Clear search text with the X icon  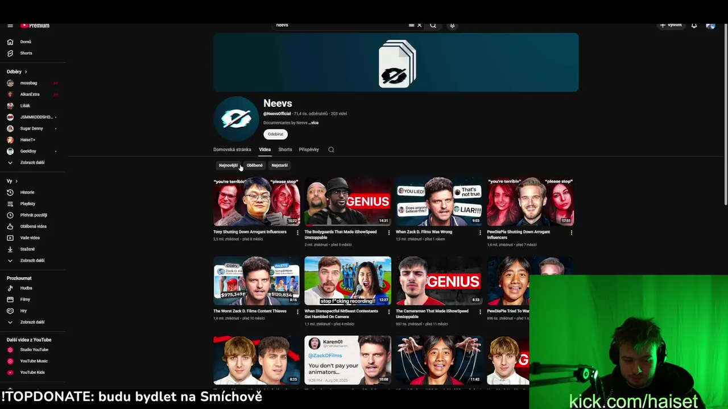pos(419,25)
